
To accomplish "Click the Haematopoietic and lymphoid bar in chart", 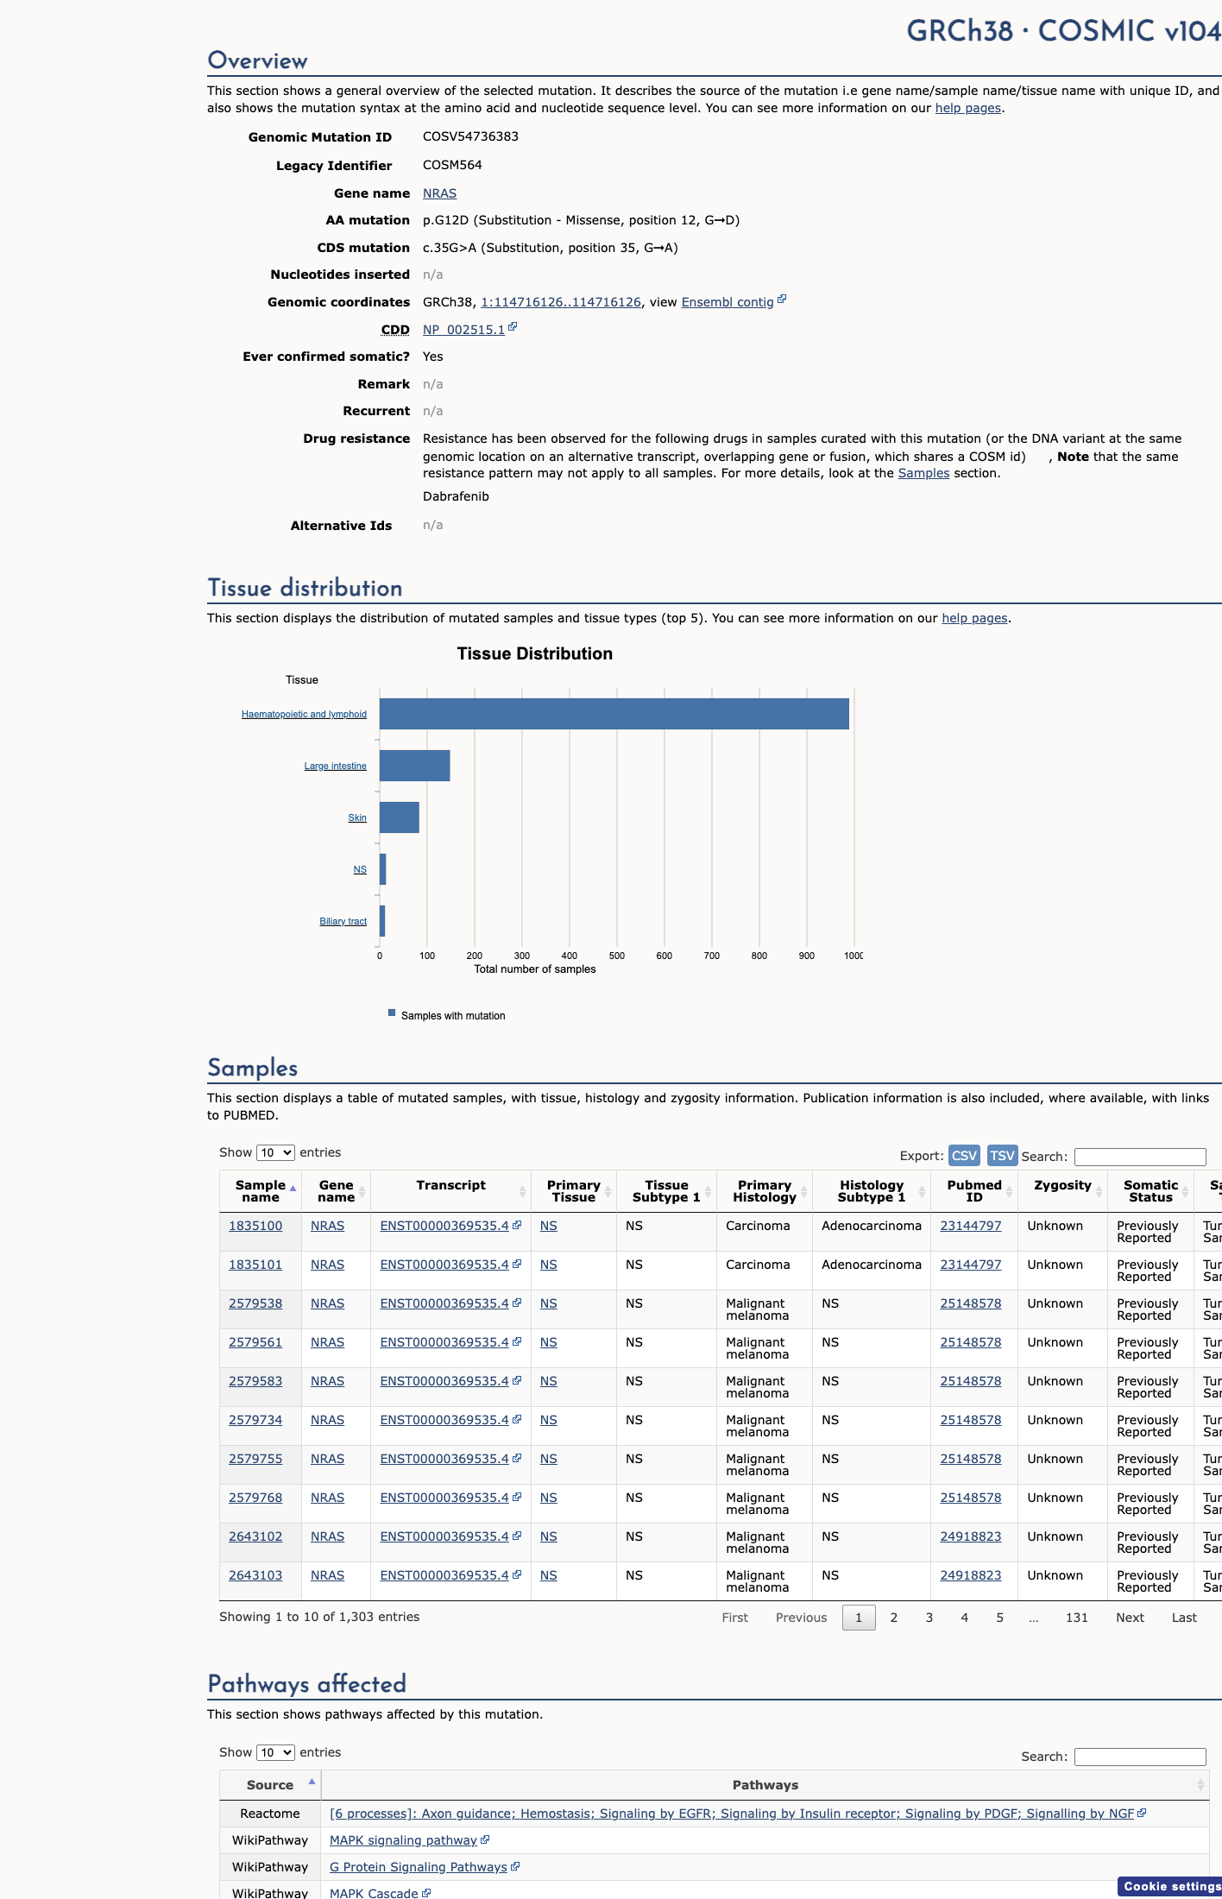I will (614, 714).
